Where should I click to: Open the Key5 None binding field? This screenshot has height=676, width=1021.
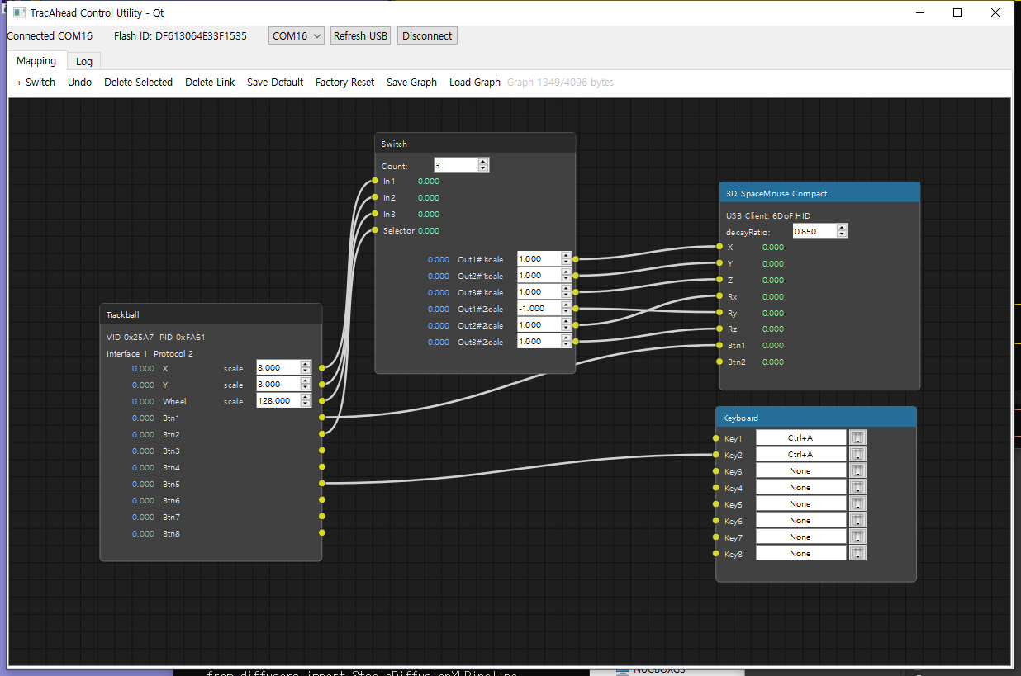(x=800, y=503)
